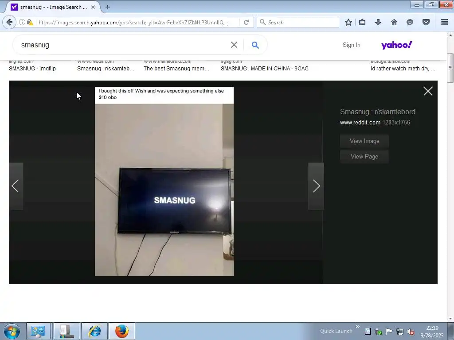
Task: Open the control panel taskbar icon
Action: tap(38, 331)
